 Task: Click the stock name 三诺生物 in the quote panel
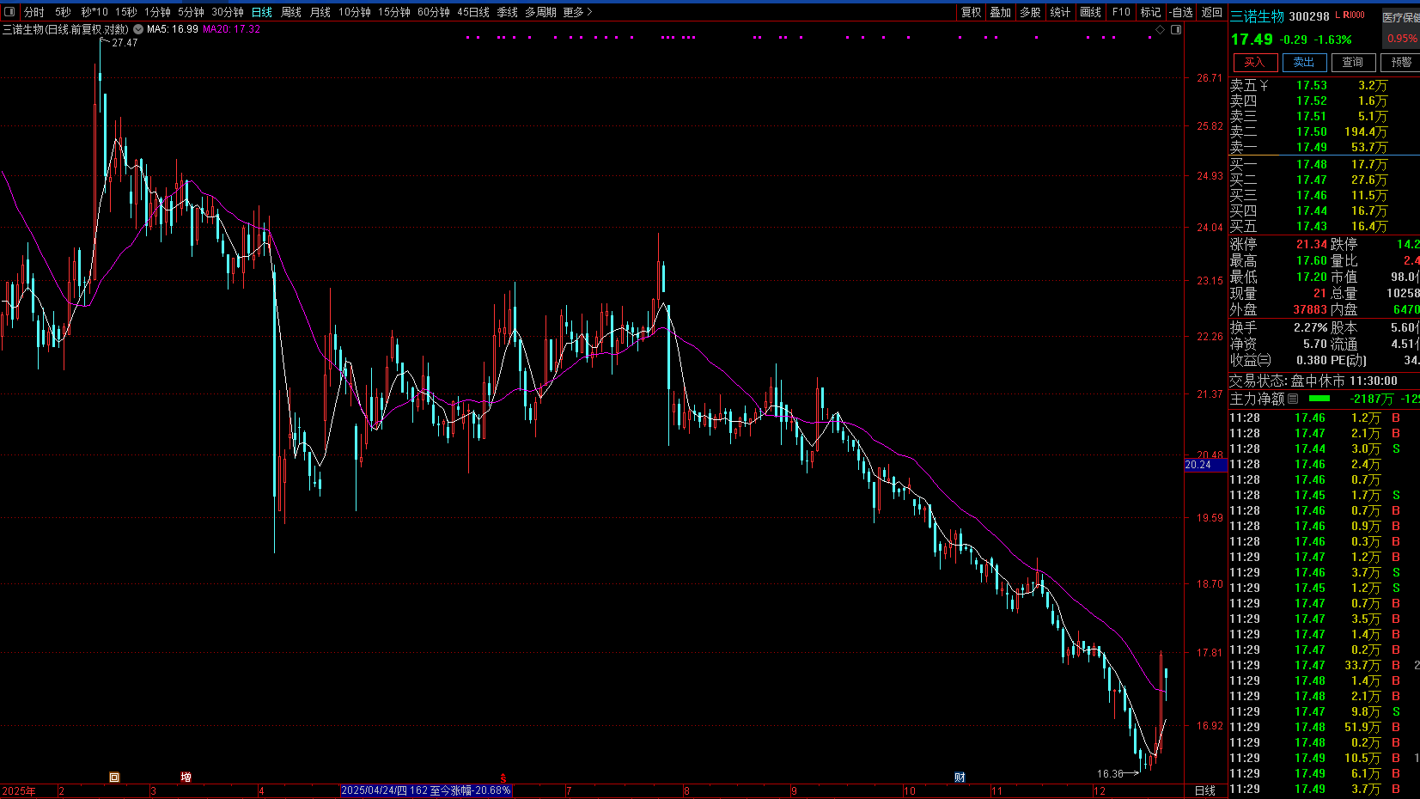click(1257, 16)
